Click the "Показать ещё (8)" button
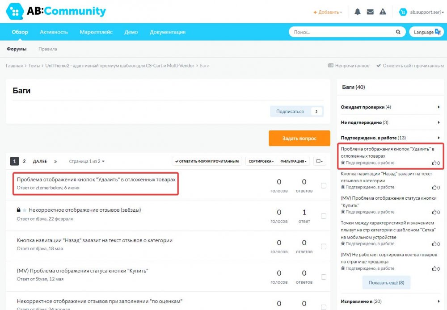The width and height of the screenshot is (447, 310). (x=386, y=283)
